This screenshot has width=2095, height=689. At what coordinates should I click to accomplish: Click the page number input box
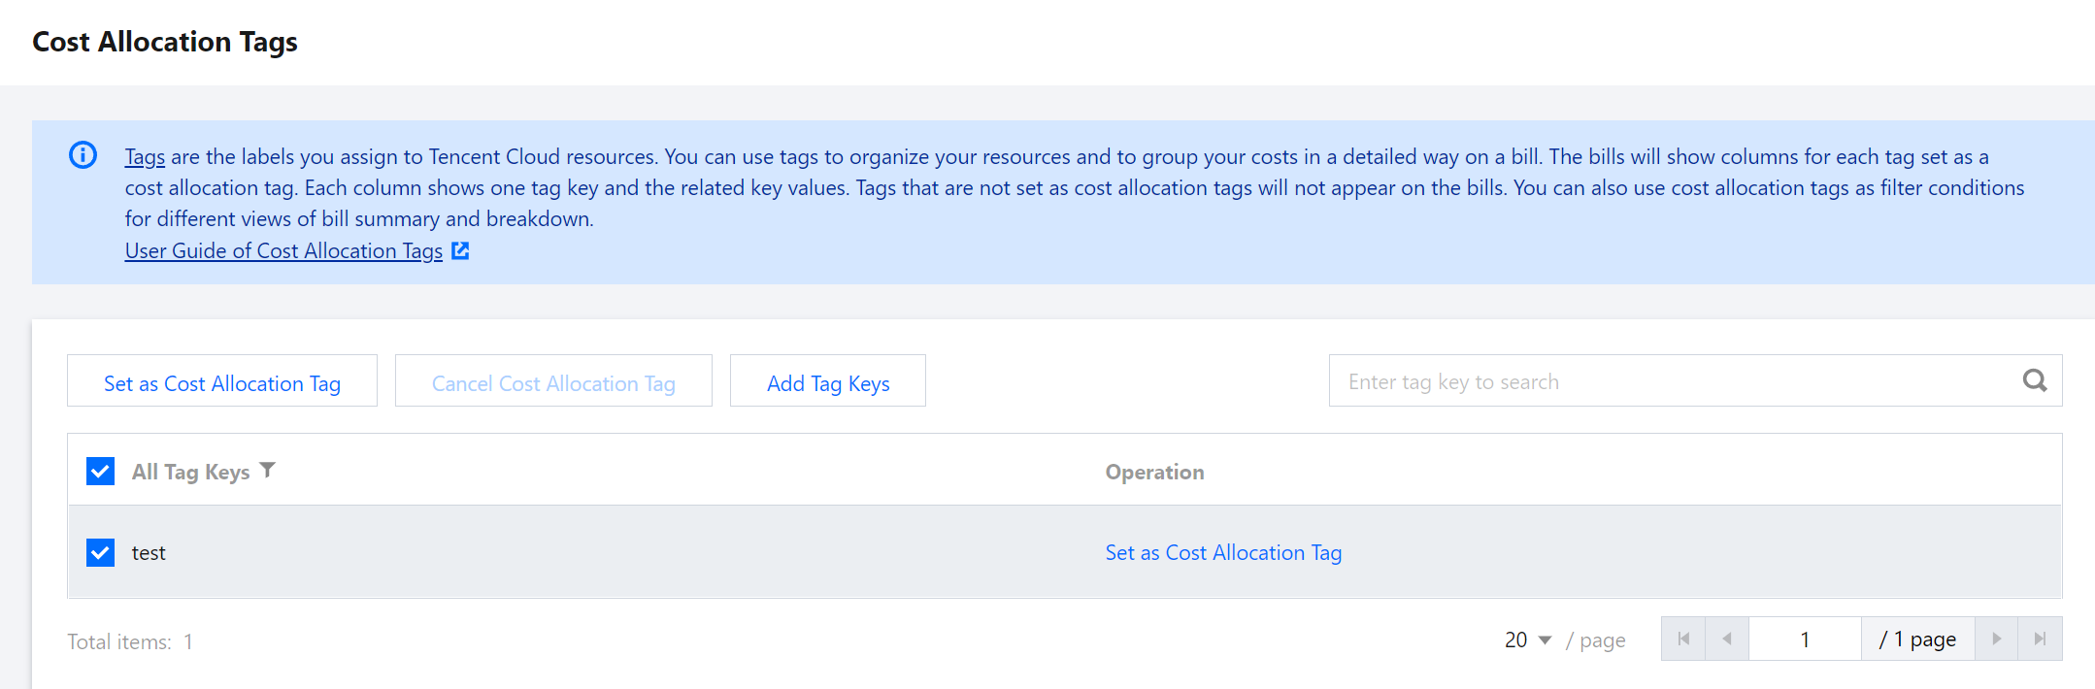click(1805, 640)
